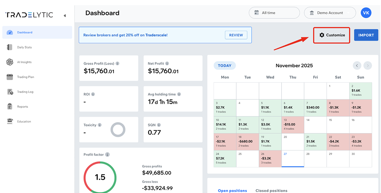View the Reports page via its sidebar icon

pyautogui.click(x=10, y=106)
